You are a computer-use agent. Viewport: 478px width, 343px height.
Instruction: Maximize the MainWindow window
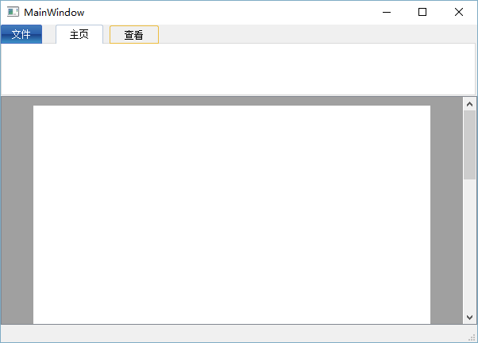tap(422, 12)
